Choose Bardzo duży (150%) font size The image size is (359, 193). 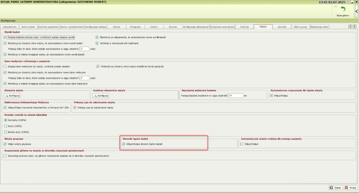point(5,132)
